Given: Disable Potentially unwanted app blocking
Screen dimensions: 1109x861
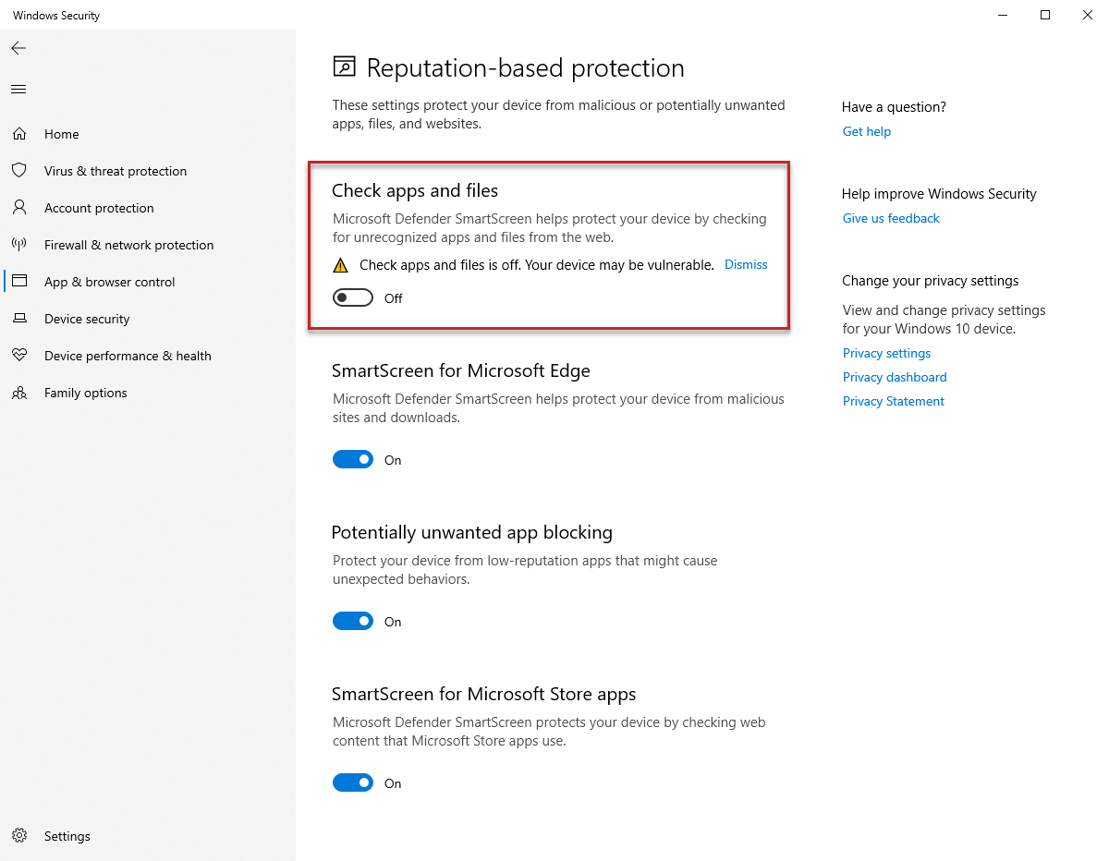Looking at the screenshot, I should click(352, 621).
